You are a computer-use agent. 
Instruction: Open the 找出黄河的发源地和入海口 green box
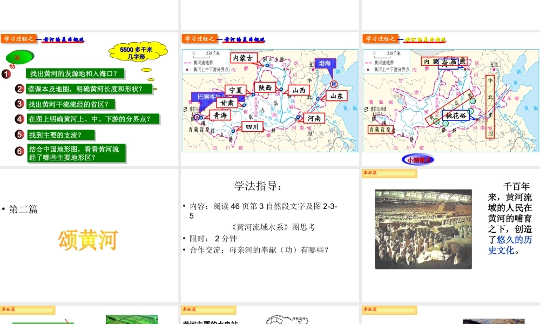tap(75, 73)
